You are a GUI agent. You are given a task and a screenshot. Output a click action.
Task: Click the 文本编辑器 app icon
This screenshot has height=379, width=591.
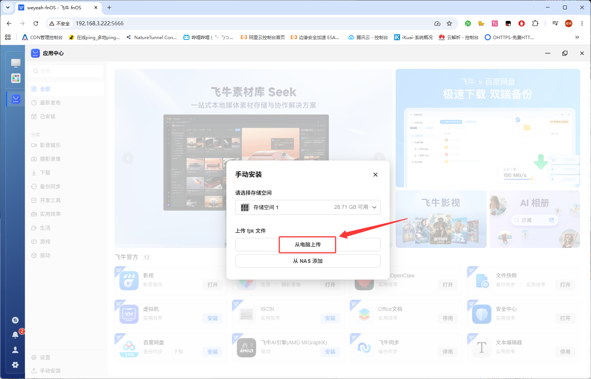(482, 347)
